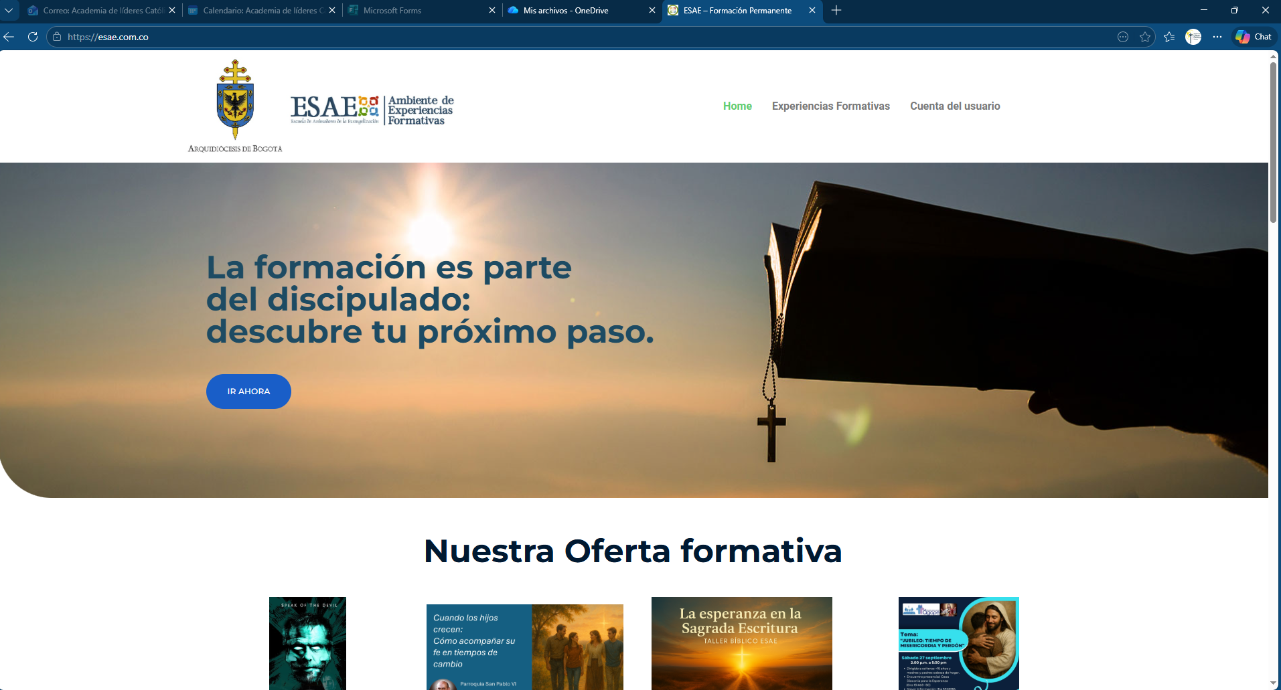Image resolution: width=1281 pixels, height=690 pixels.
Task: Click the IR AHORA button
Action: click(x=248, y=392)
